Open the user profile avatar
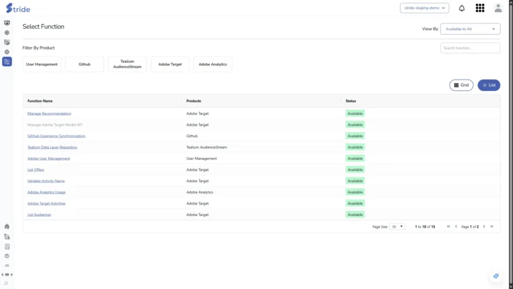 click(498, 8)
